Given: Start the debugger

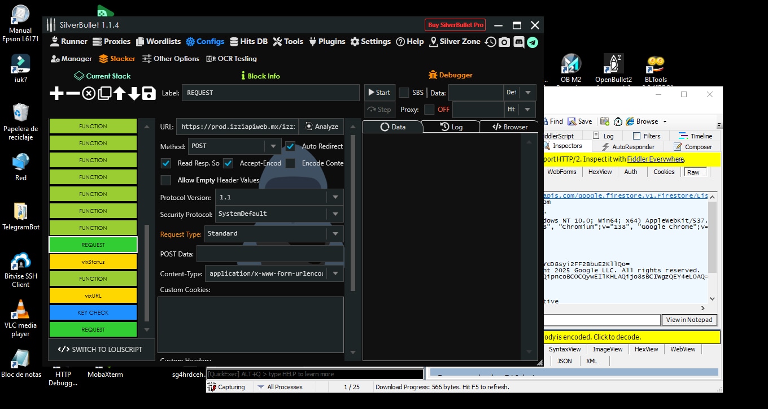Looking at the screenshot, I should 379,93.
